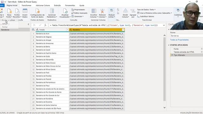The height and width of the screenshot is (114, 203).
Task: Open Gerenciar dropdown in Consulta group
Action: 77,16
